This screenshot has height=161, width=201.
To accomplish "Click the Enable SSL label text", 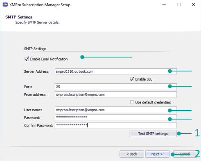I will (144, 79).
